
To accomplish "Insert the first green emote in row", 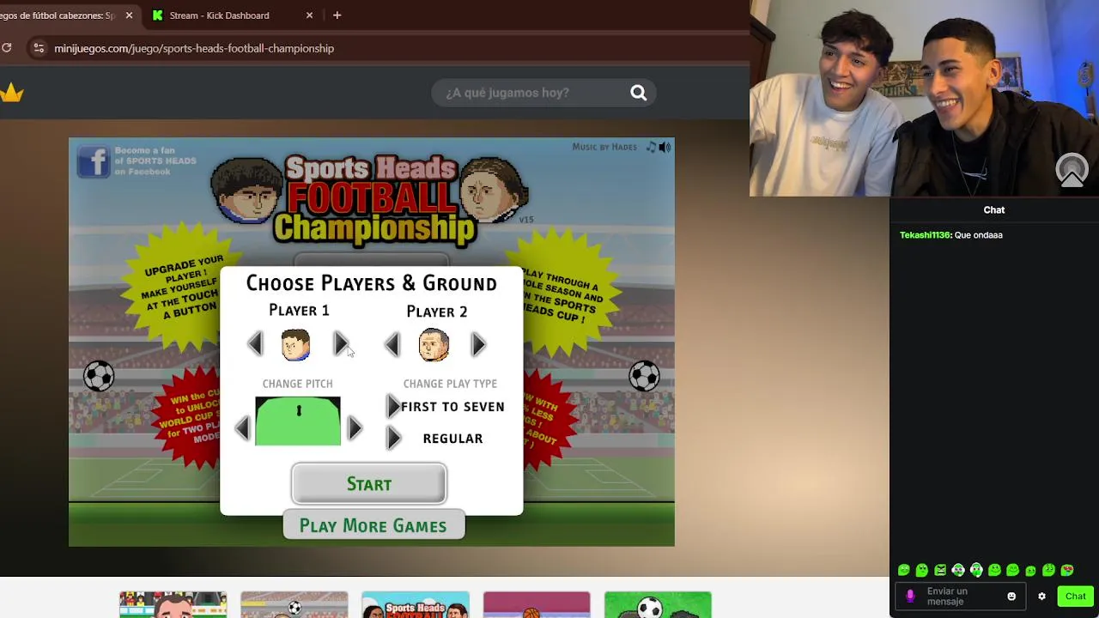I will point(904,570).
